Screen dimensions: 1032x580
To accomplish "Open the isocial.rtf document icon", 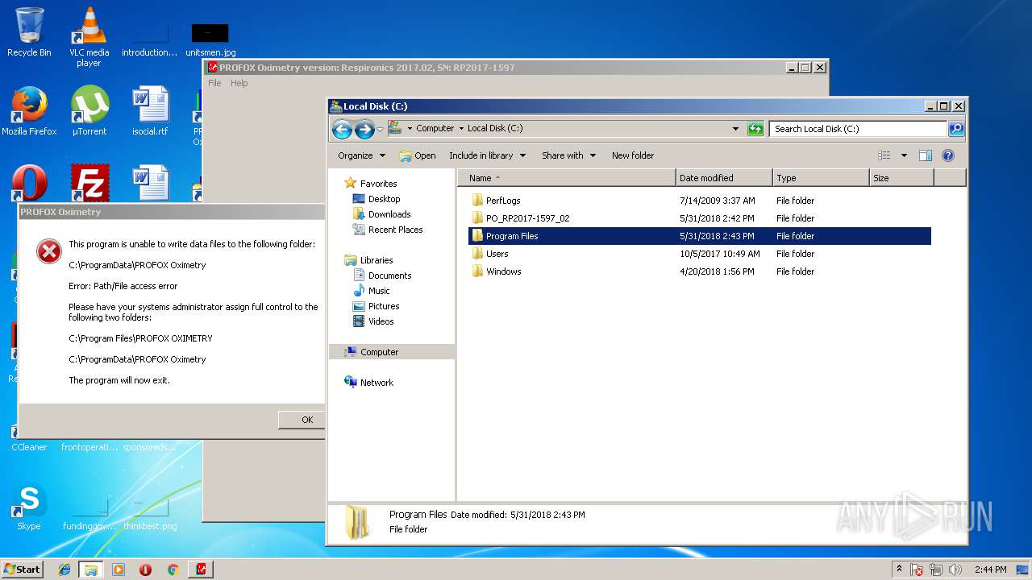I will coord(151,111).
